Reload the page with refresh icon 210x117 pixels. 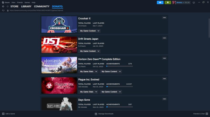coord(3,10)
